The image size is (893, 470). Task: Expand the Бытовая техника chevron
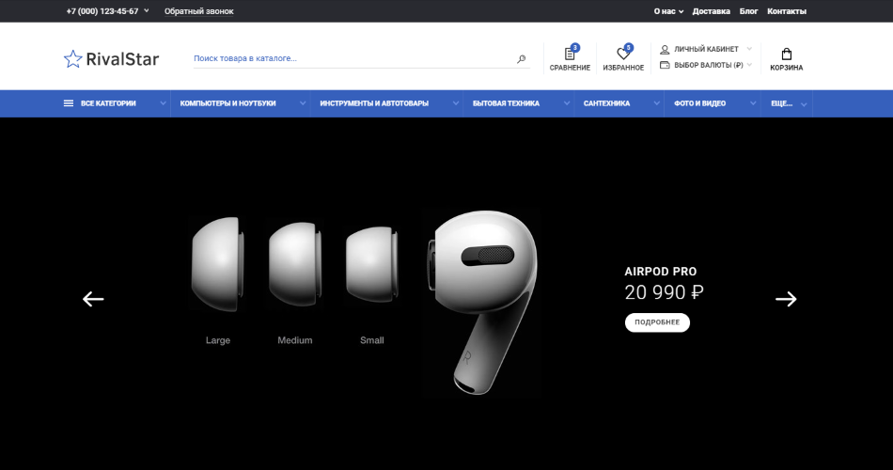coord(567,103)
